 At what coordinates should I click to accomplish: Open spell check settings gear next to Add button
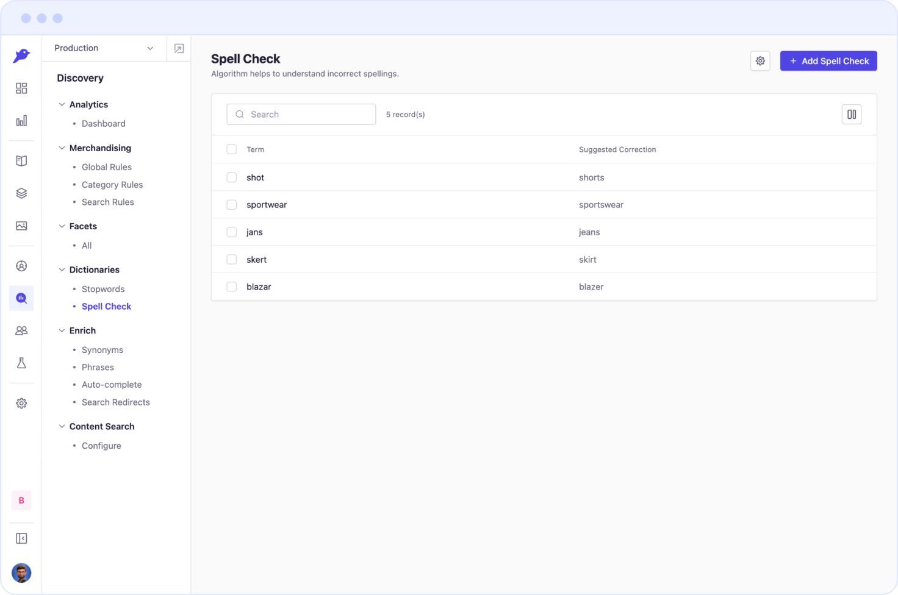click(760, 61)
